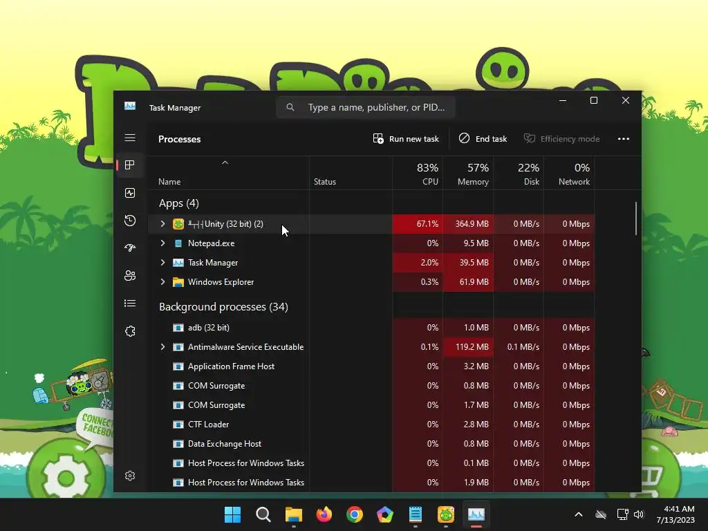The width and height of the screenshot is (708, 531).
Task: Launch the colorful pentagon app from taskbar
Action: click(385, 514)
